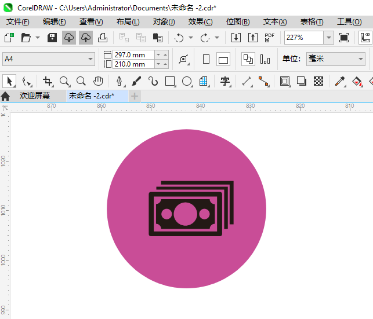Click the page width 297.0 mm field
Viewport: 373px width, 319px height.
[133, 55]
